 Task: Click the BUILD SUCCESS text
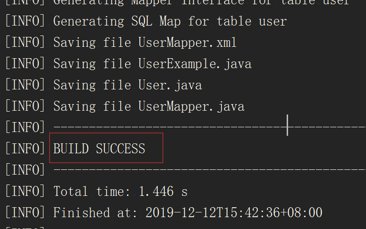click(x=99, y=149)
